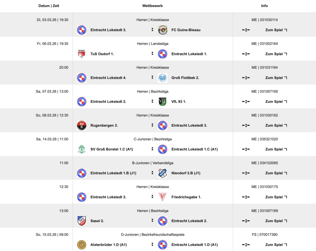This screenshot has width=316, height=251.
Task: Open the Friedrichsgabe 1. team link
Action: [186, 197]
